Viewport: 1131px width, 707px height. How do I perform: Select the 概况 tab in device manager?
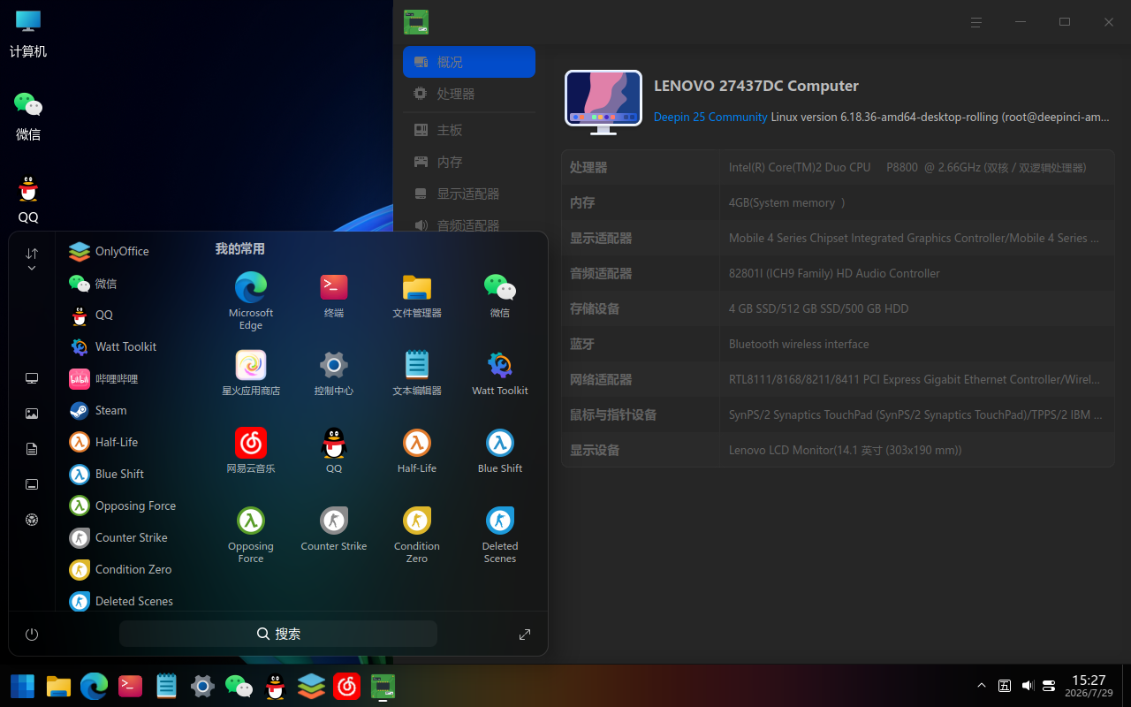469,62
